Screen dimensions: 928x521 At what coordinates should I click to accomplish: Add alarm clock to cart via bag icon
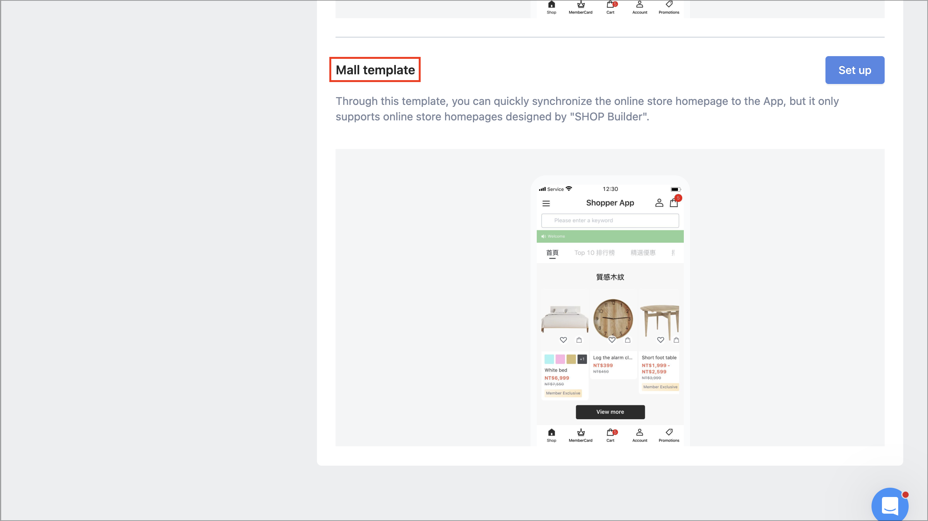point(628,340)
